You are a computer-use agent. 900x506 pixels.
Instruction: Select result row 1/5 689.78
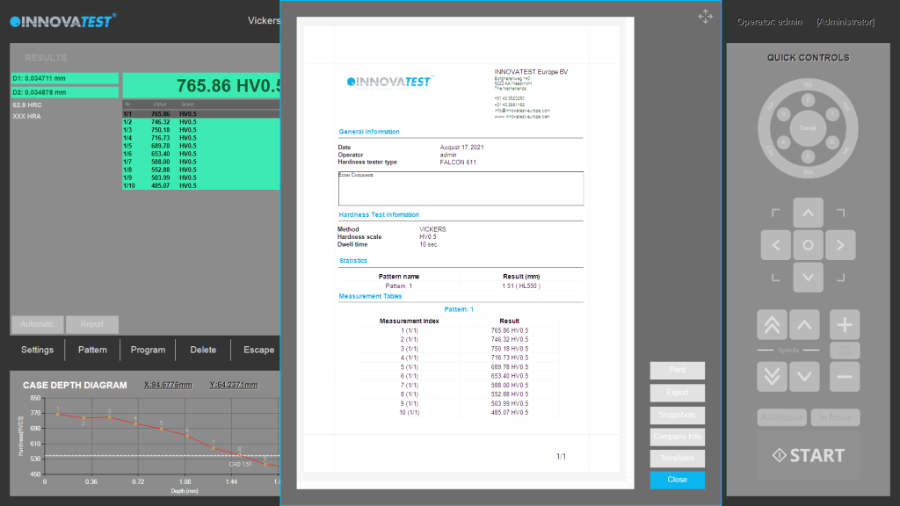click(201, 146)
